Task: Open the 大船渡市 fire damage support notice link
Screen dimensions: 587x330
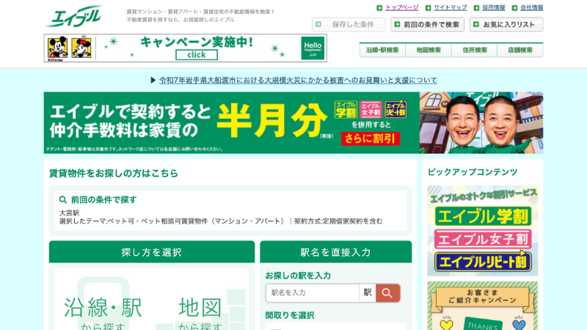Action: click(x=298, y=80)
